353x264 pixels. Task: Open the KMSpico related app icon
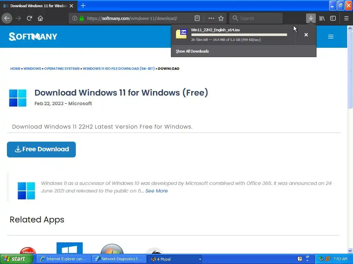tap(28, 251)
